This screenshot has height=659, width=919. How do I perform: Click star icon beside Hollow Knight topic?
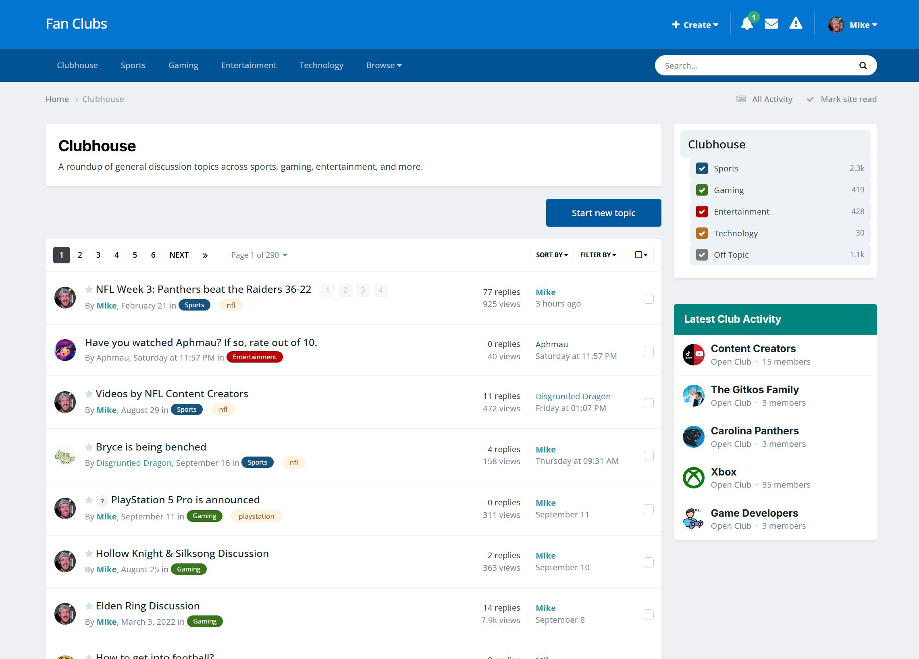coord(89,553)
